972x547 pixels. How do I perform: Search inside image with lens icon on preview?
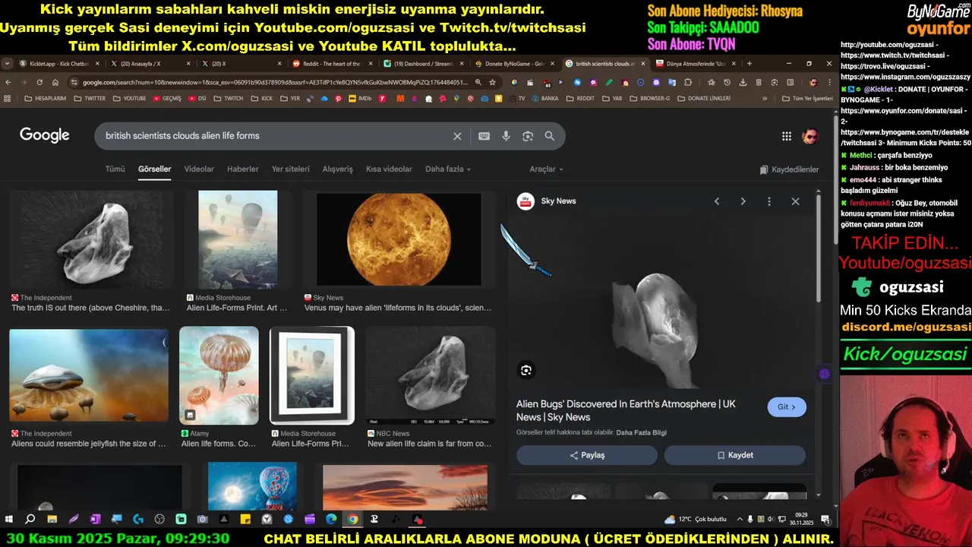coord(525,370)
